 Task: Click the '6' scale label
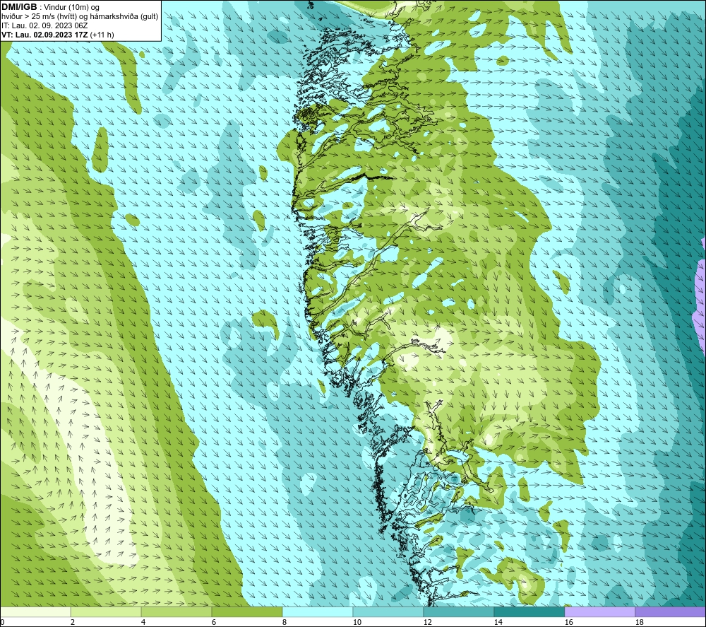(x=214, y=622)
